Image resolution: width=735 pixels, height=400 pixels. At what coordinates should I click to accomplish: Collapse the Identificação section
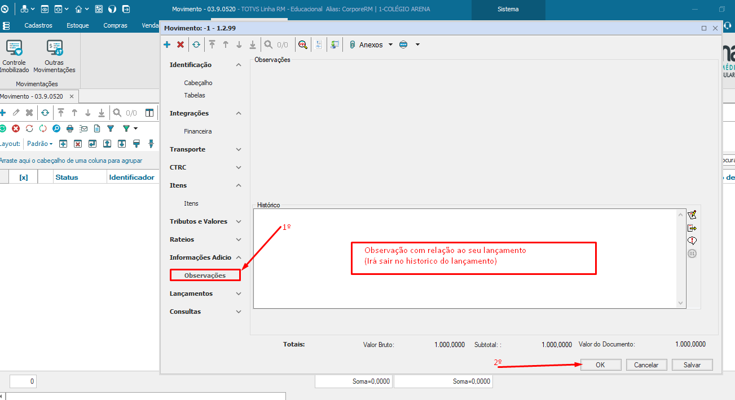pyautogui.click(x=239, y=65)
